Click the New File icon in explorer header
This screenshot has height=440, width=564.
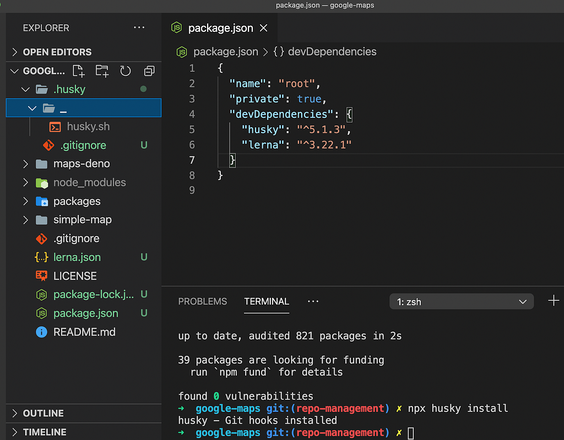(x=78, y=71)
